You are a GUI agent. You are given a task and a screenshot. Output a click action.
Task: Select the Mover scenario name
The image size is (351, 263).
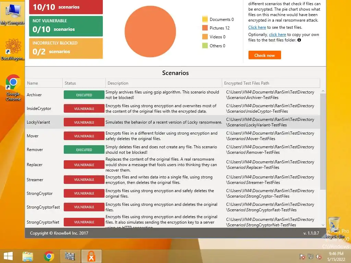(33, 136)
